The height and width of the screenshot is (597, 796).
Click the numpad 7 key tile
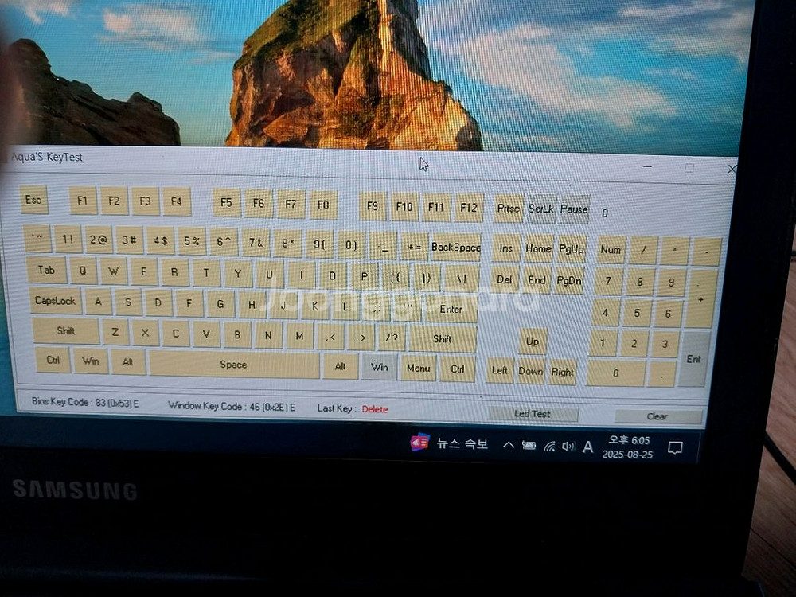click(x=608, y=281)
